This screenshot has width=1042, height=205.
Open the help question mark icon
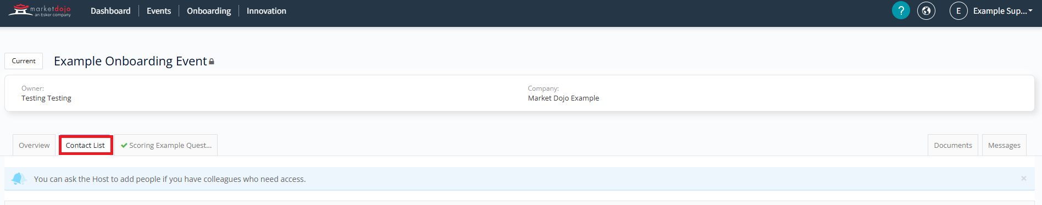(x=901, y=10)
